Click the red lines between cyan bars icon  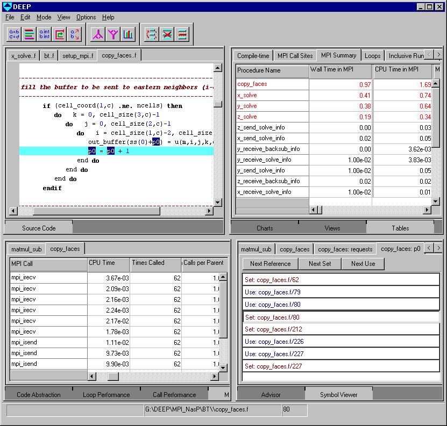[182, 34]
